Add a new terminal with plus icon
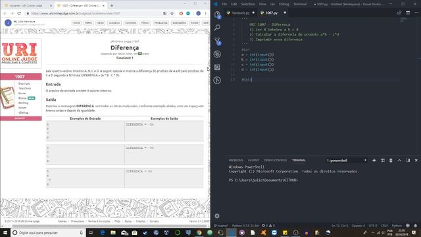421x237 pixels. coord(374,161)
